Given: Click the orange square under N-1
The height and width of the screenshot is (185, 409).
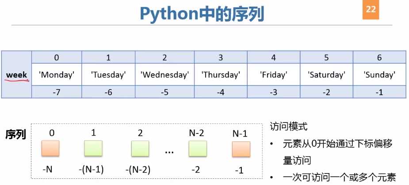Looking at the screenshot, I should tap(240, 149).
